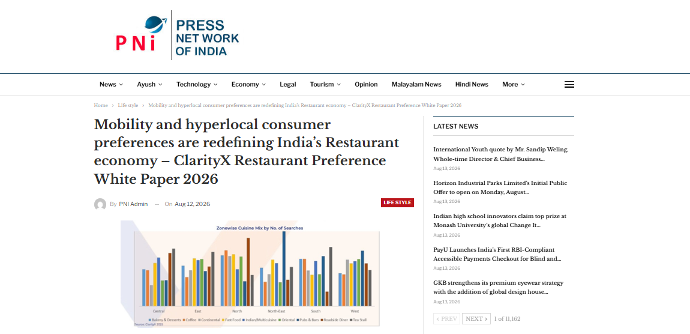690x334 pixels.
Task: Click the Home breadcrumb link
Action: coord(101,106)
